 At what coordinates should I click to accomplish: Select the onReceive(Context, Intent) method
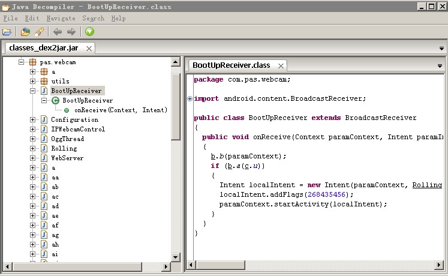121,110
